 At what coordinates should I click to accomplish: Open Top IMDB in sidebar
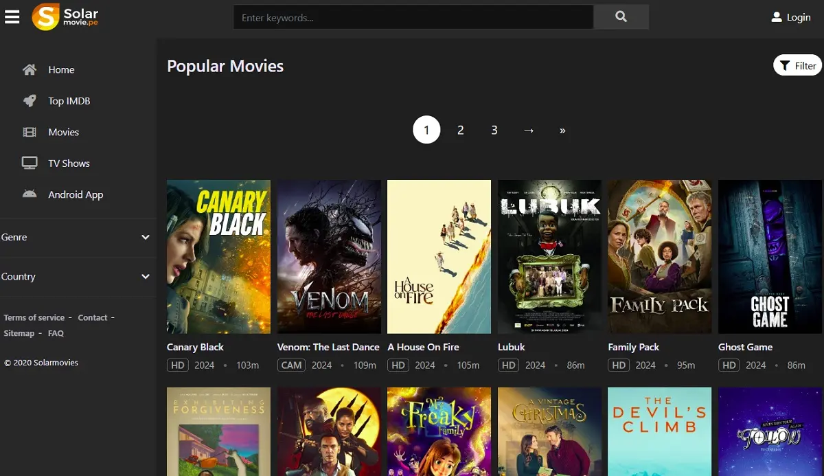click(x=69, y=101)
